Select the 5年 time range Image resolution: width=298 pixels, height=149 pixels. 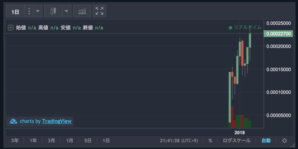click(x=15, y=141)
